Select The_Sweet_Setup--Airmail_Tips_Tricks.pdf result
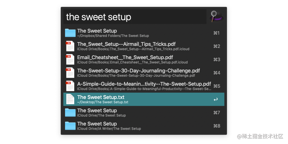288x144 pixels. tap(144, 46)
